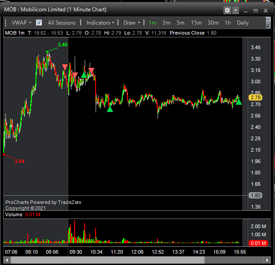The height and width of the screenshot is (265, 275).
Task: Click the horizontal scrollbar left arrow
Action: click(7, 260)
